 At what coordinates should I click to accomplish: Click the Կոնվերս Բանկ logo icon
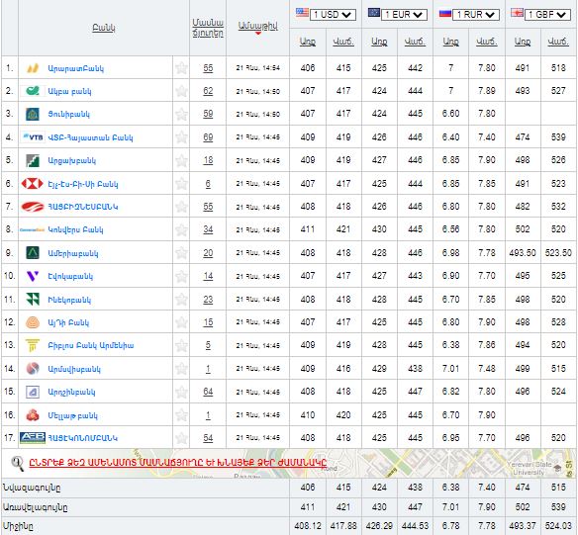pos(33,229)
